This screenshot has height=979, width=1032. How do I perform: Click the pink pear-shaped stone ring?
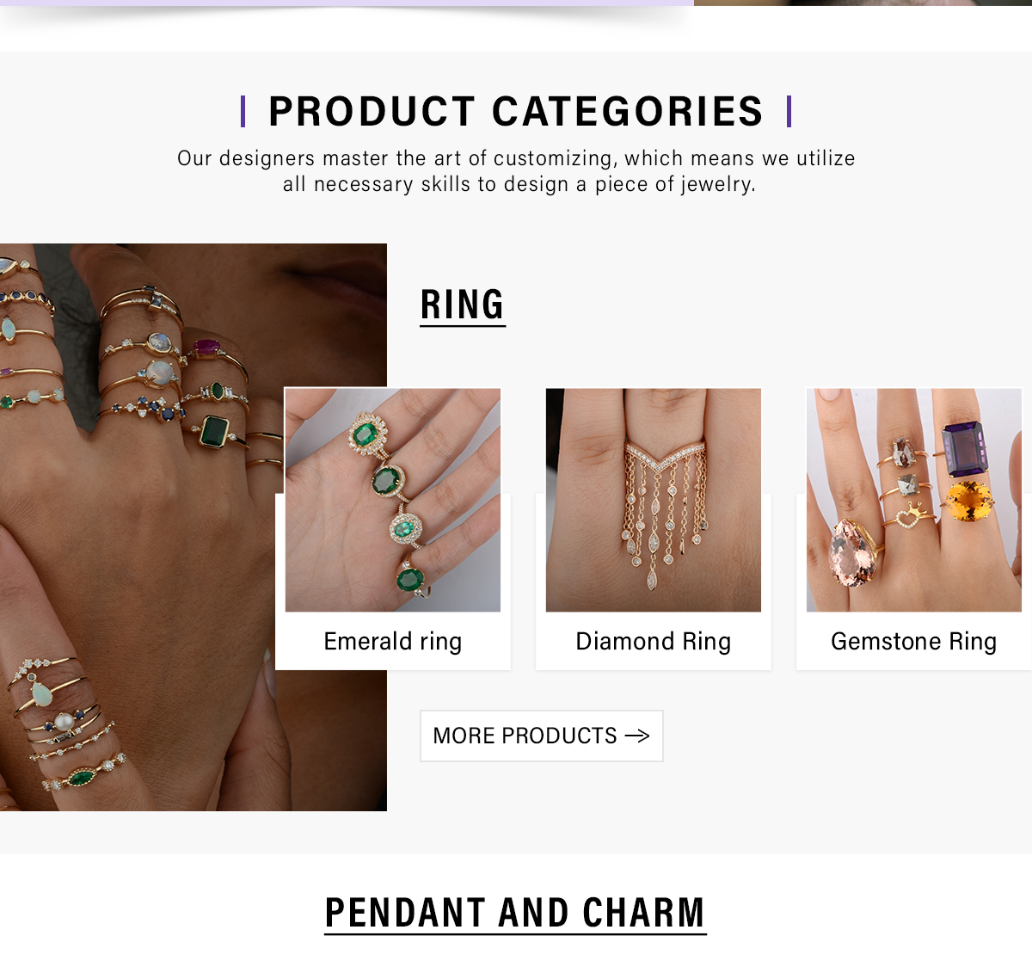[852, 552]
